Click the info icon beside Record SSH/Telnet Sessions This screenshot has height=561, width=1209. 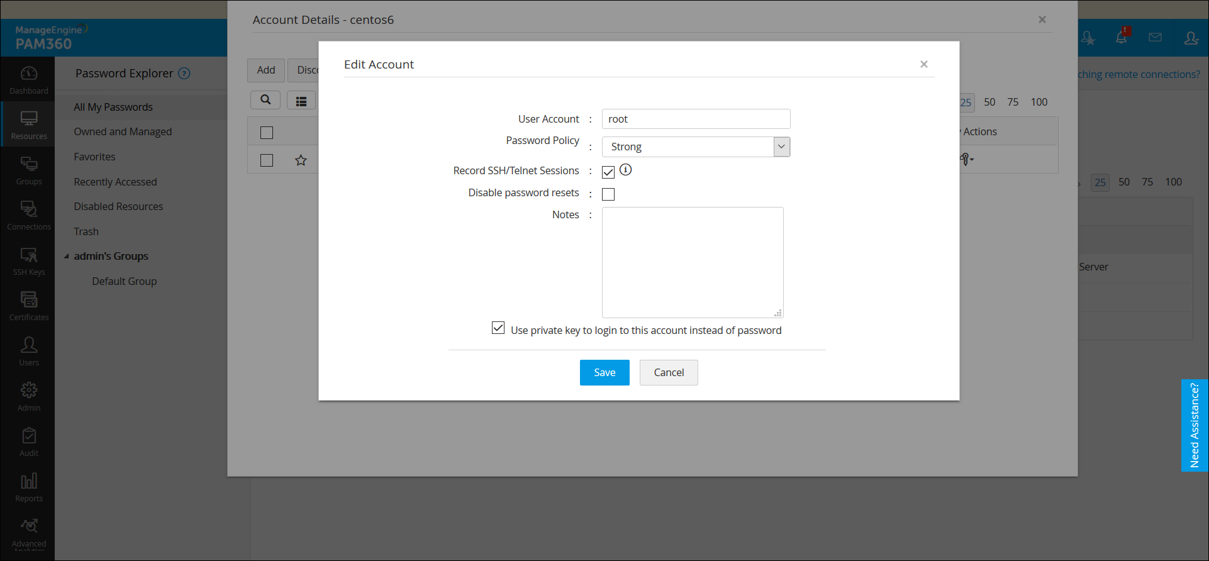pos(625,170)
